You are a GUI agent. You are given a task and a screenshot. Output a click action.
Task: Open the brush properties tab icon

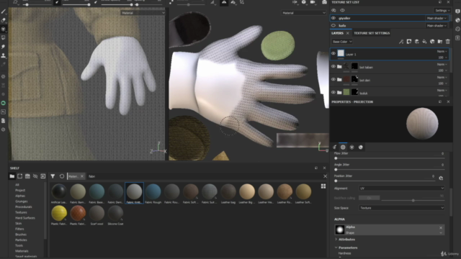pyautogui.click(x=334, y=147)
